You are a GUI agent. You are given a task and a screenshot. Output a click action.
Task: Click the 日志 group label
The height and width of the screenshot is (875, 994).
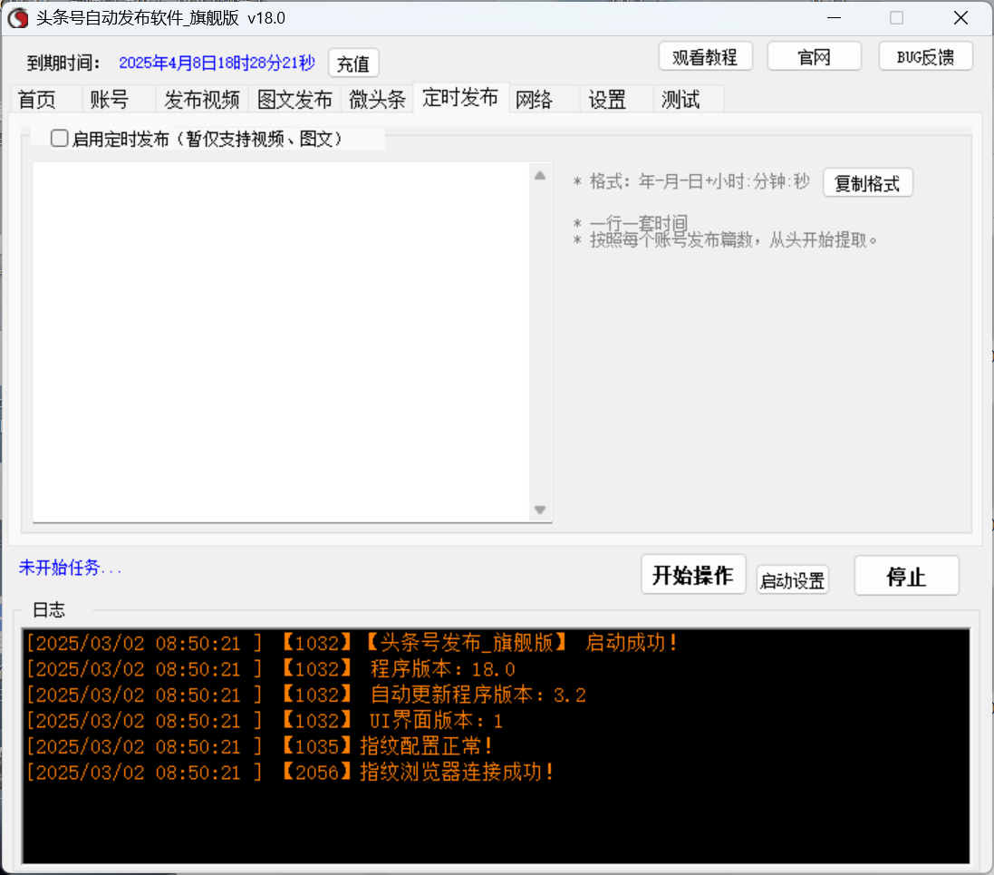pos(49,609)
